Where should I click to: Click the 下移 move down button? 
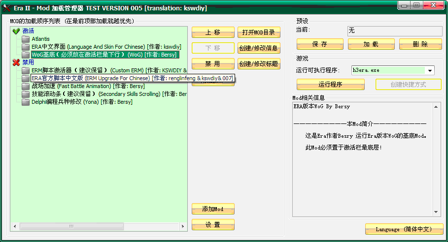[x=213, y=48]
